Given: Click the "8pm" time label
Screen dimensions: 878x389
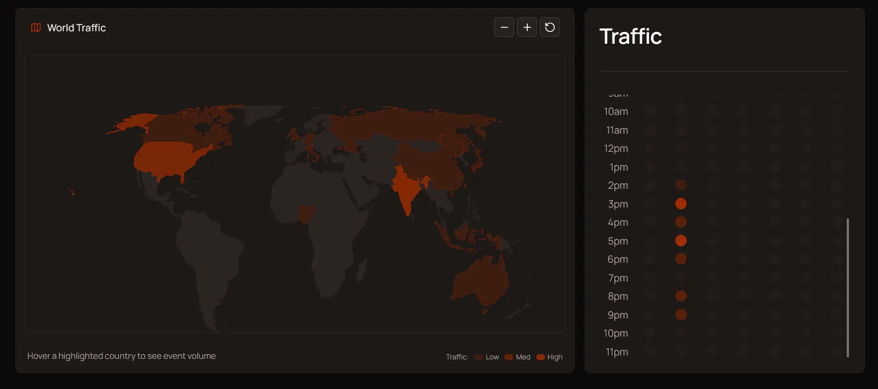Looking at the screenshot, I should (618, 296).
